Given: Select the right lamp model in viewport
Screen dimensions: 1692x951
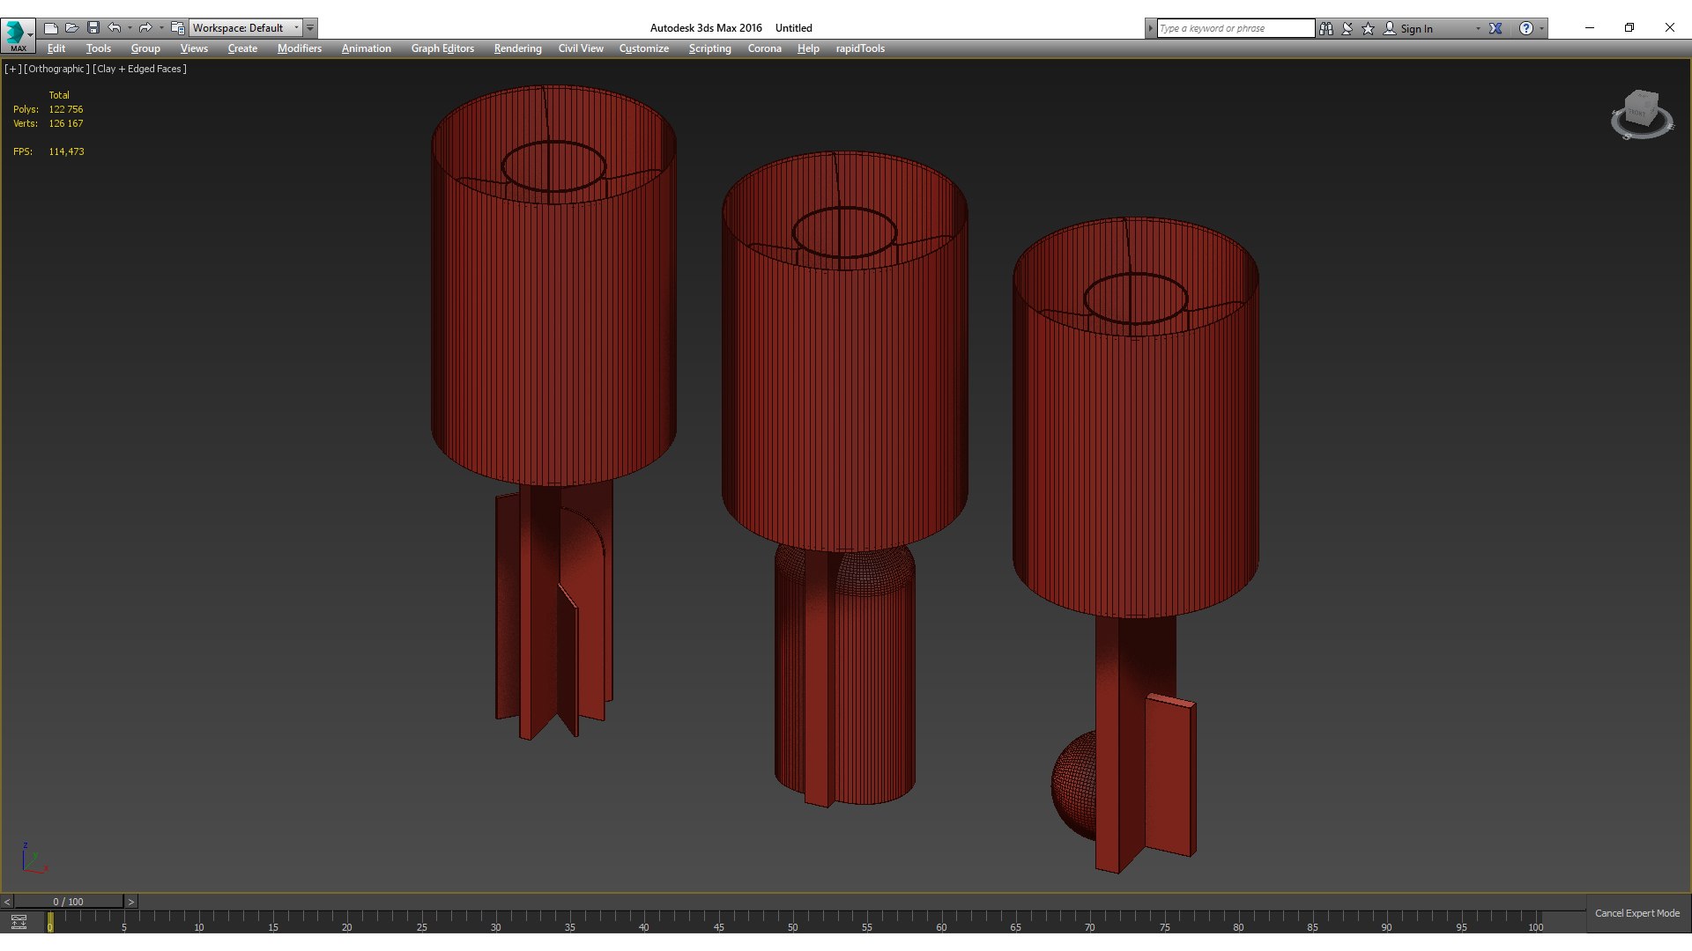Looking at the screenshot, I should [x=1137, y=546].
